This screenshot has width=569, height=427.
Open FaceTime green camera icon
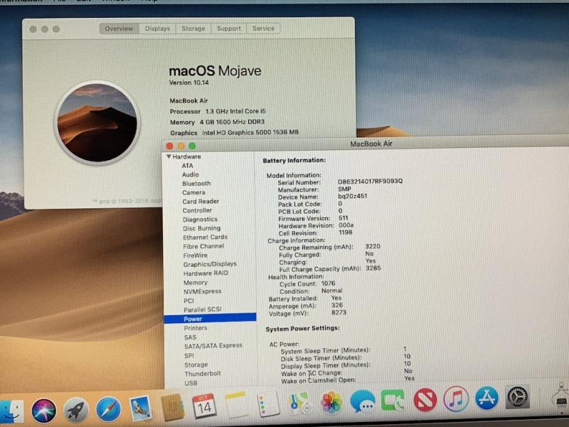393,400
